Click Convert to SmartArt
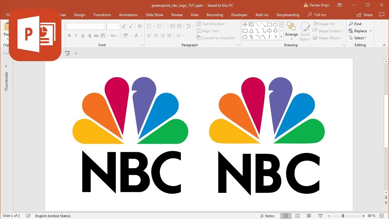 [x=217, y=38]
